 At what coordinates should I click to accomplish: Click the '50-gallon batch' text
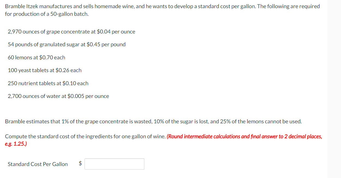(x=69, y=14)
